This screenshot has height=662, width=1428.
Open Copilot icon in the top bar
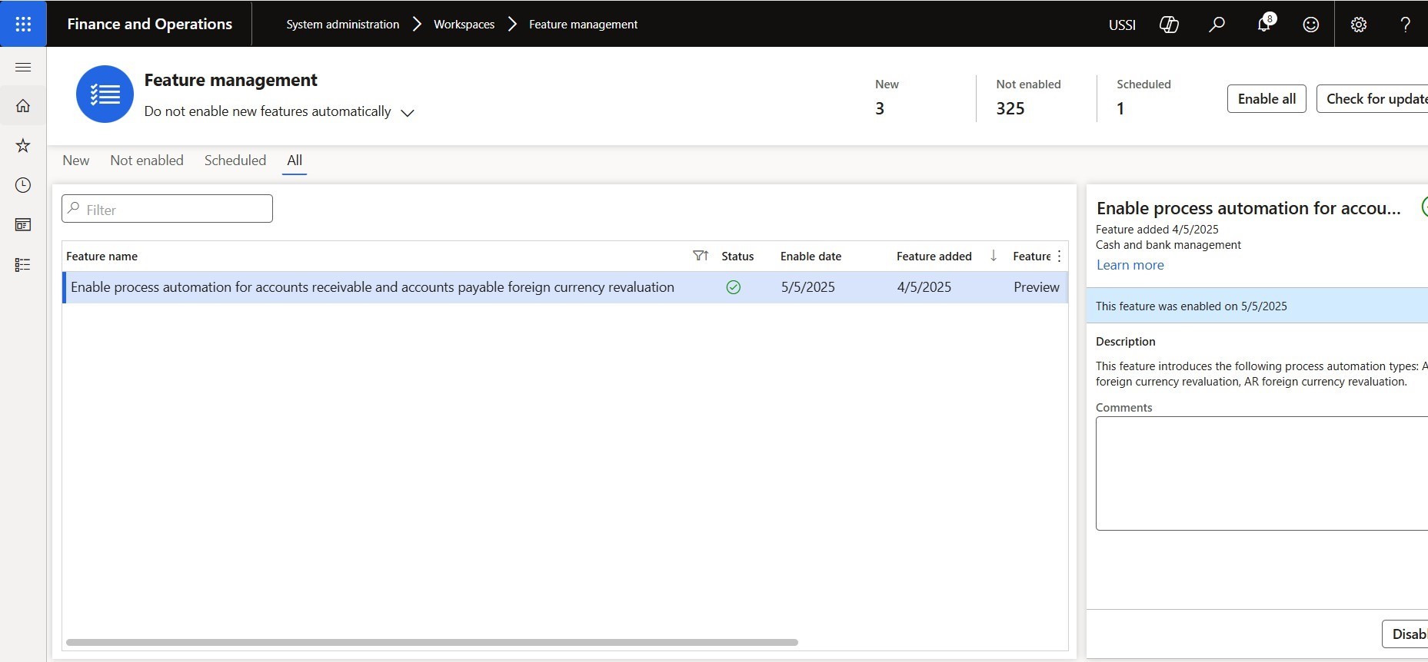click(x=1169, y=25)
